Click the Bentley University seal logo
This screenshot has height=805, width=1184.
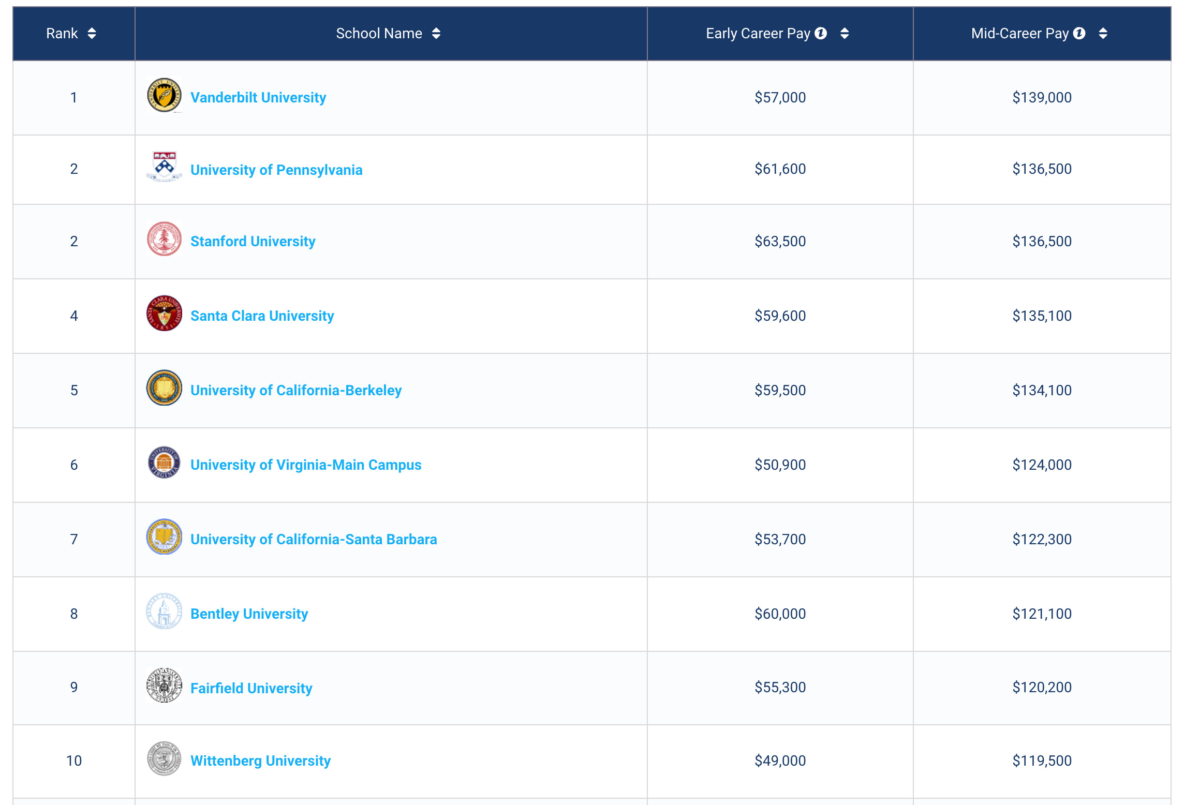click(164, 612)
